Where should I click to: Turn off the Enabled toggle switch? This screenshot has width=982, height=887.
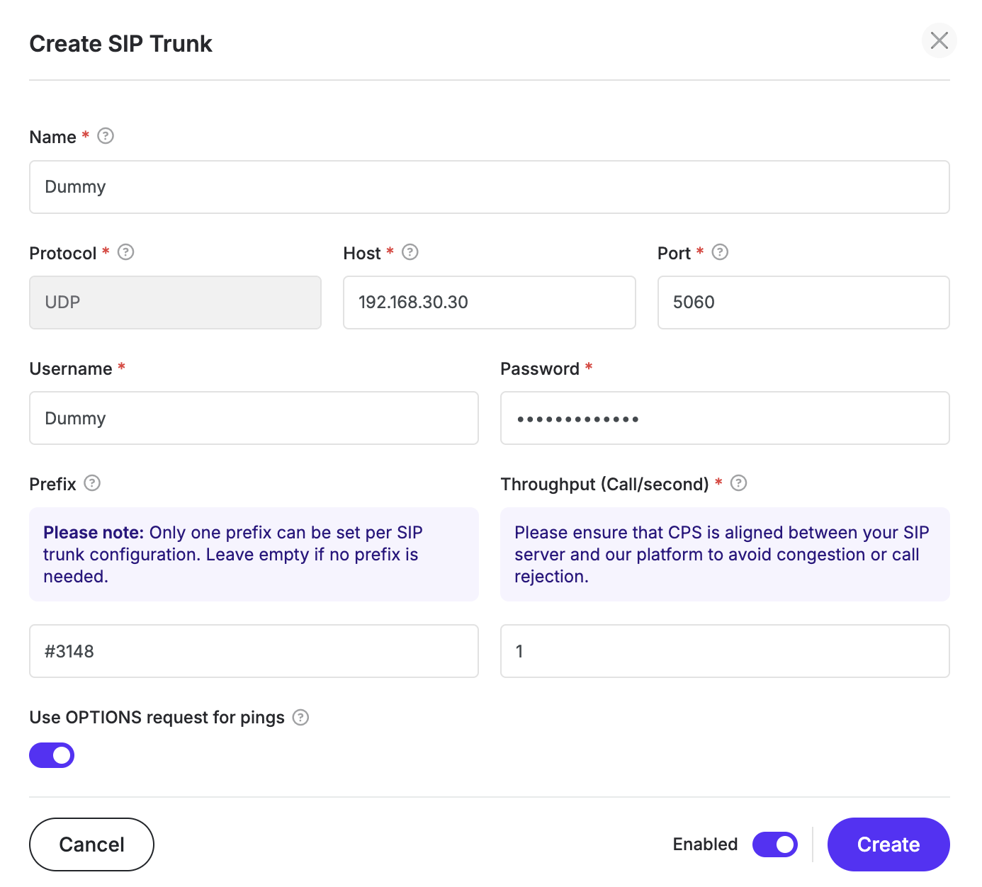[774, 844]
